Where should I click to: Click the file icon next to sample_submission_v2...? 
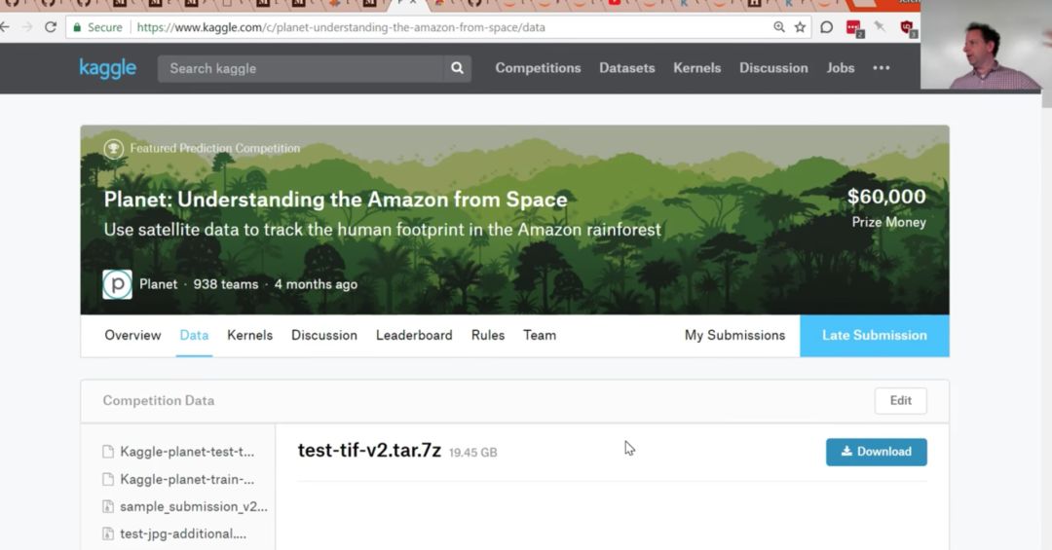[108, 506]
